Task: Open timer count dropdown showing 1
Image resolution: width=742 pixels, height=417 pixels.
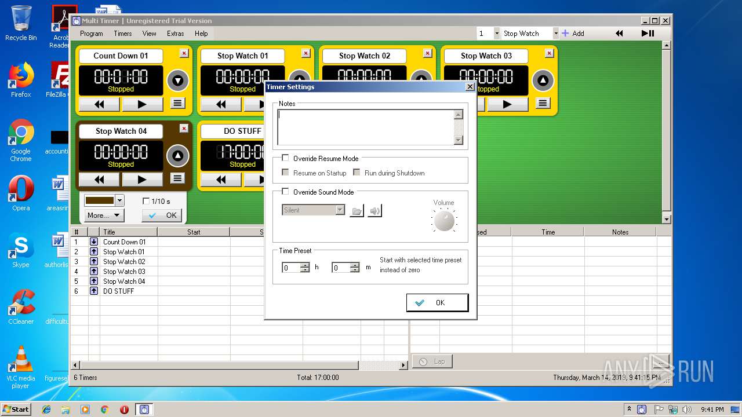Action: 496,34
